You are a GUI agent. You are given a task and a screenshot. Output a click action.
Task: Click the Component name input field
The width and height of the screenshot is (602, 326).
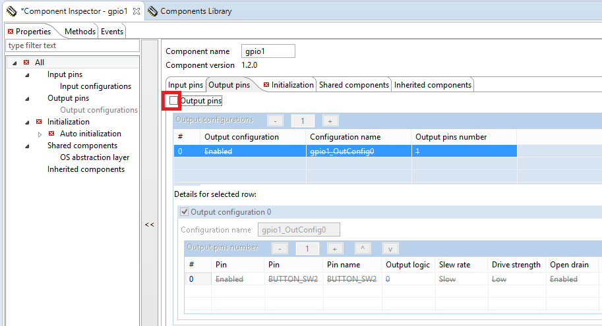(x=268, y=51)
